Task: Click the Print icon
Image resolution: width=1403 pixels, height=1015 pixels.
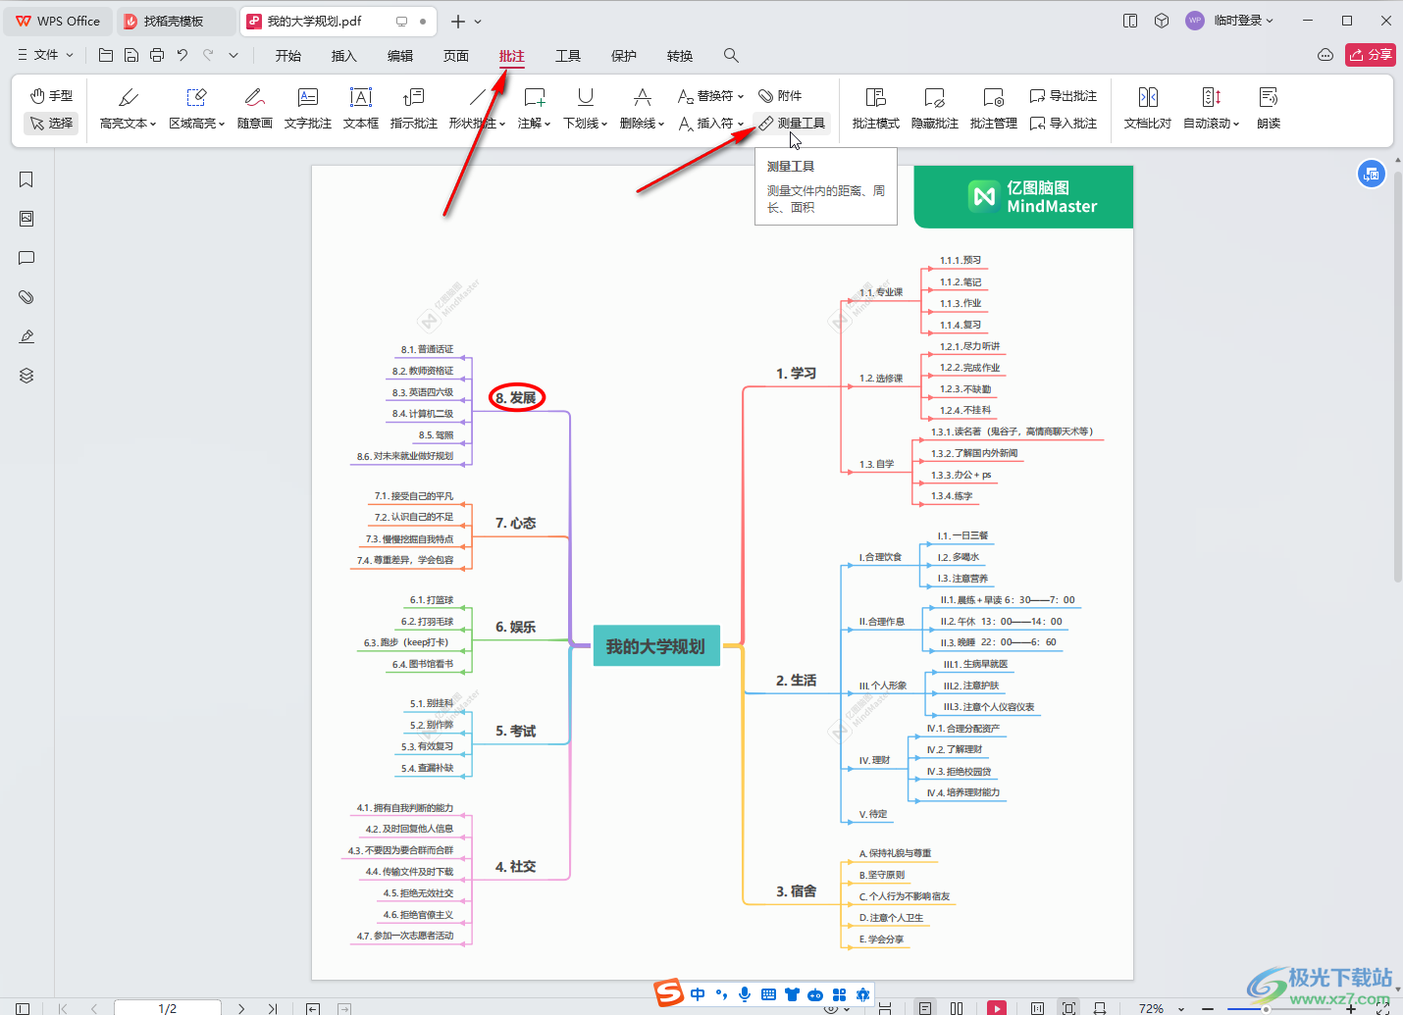Action: pos(157,55)
